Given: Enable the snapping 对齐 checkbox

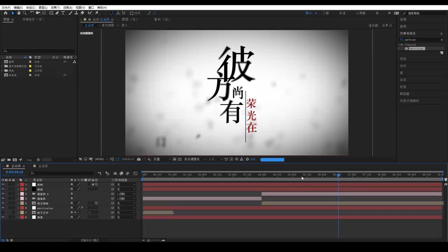Looking at the screenshot, I should tap(132, 13).
